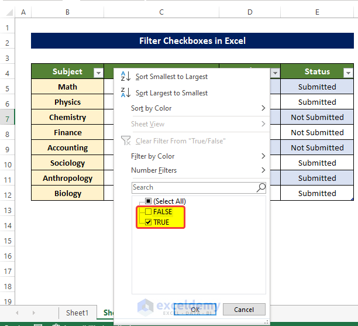
Task: Click the Chemistry cell
Action: pos(68,117)
